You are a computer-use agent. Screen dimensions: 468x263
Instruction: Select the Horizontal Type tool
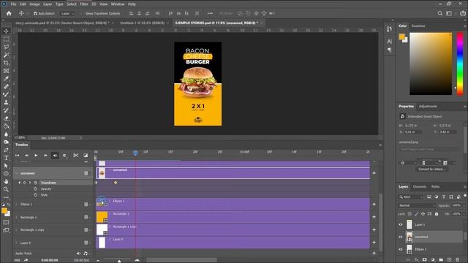(x=6, y=158)
